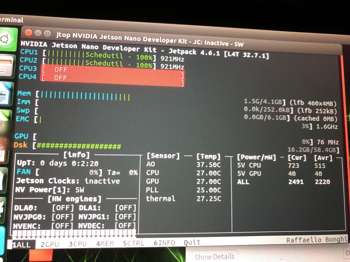This screenshot has height=262, width=350.
Task: Switch to the 4MEM tab
Action: 105,243
